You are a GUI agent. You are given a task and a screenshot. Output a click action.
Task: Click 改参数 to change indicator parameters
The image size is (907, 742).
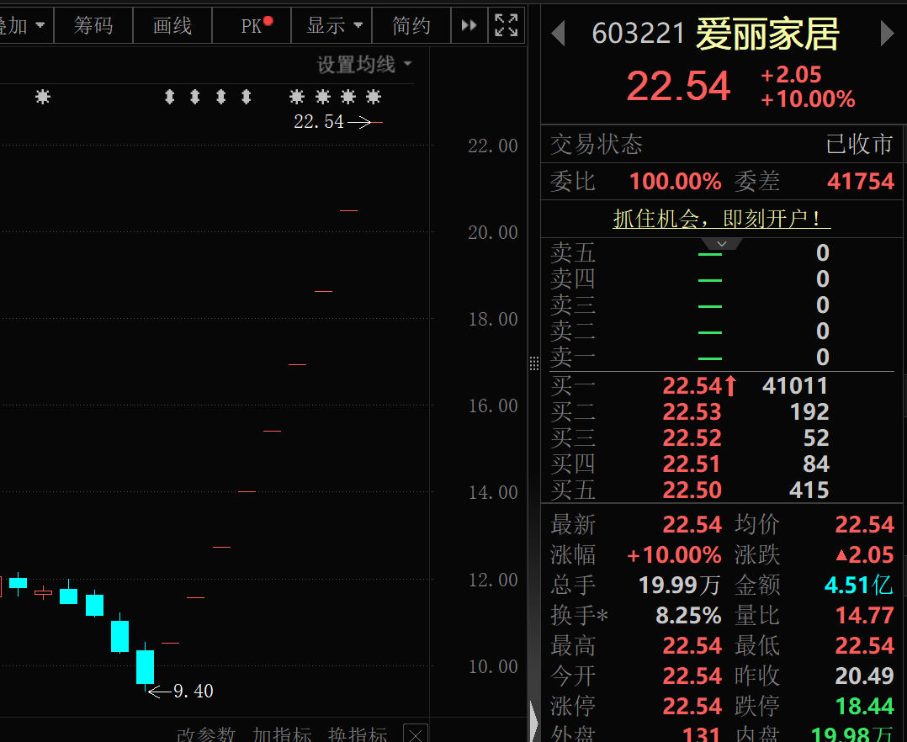(x=206, y=734)
